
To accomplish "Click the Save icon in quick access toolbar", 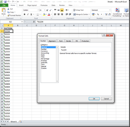I will (5, 2).
